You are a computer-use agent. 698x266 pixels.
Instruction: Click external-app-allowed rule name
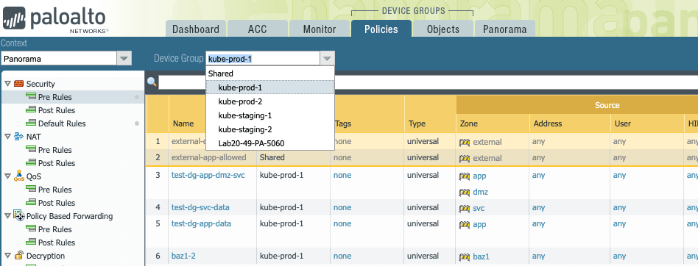(209, 158)
